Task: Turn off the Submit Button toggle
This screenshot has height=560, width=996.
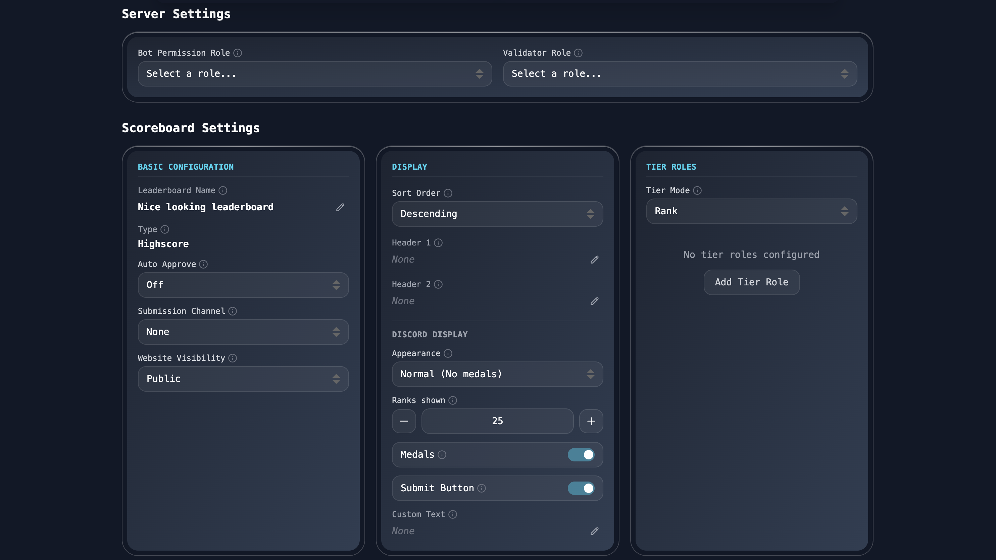Action: pos(581,488)
